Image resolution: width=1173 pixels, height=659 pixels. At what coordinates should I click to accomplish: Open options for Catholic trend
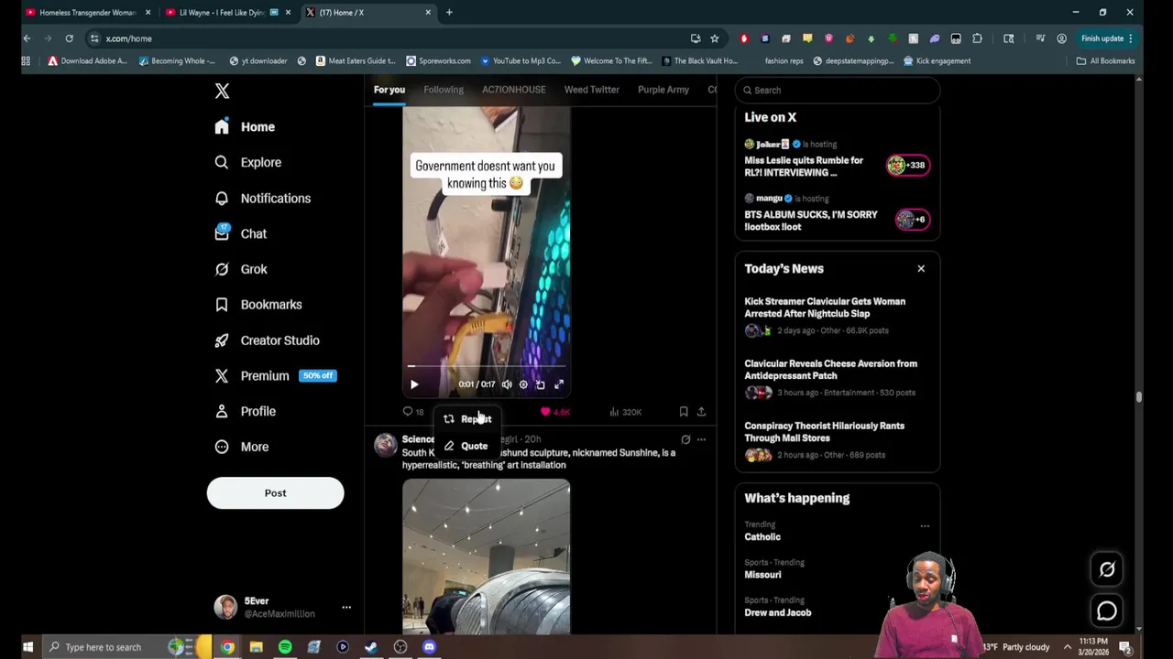[x=925, y=526]
